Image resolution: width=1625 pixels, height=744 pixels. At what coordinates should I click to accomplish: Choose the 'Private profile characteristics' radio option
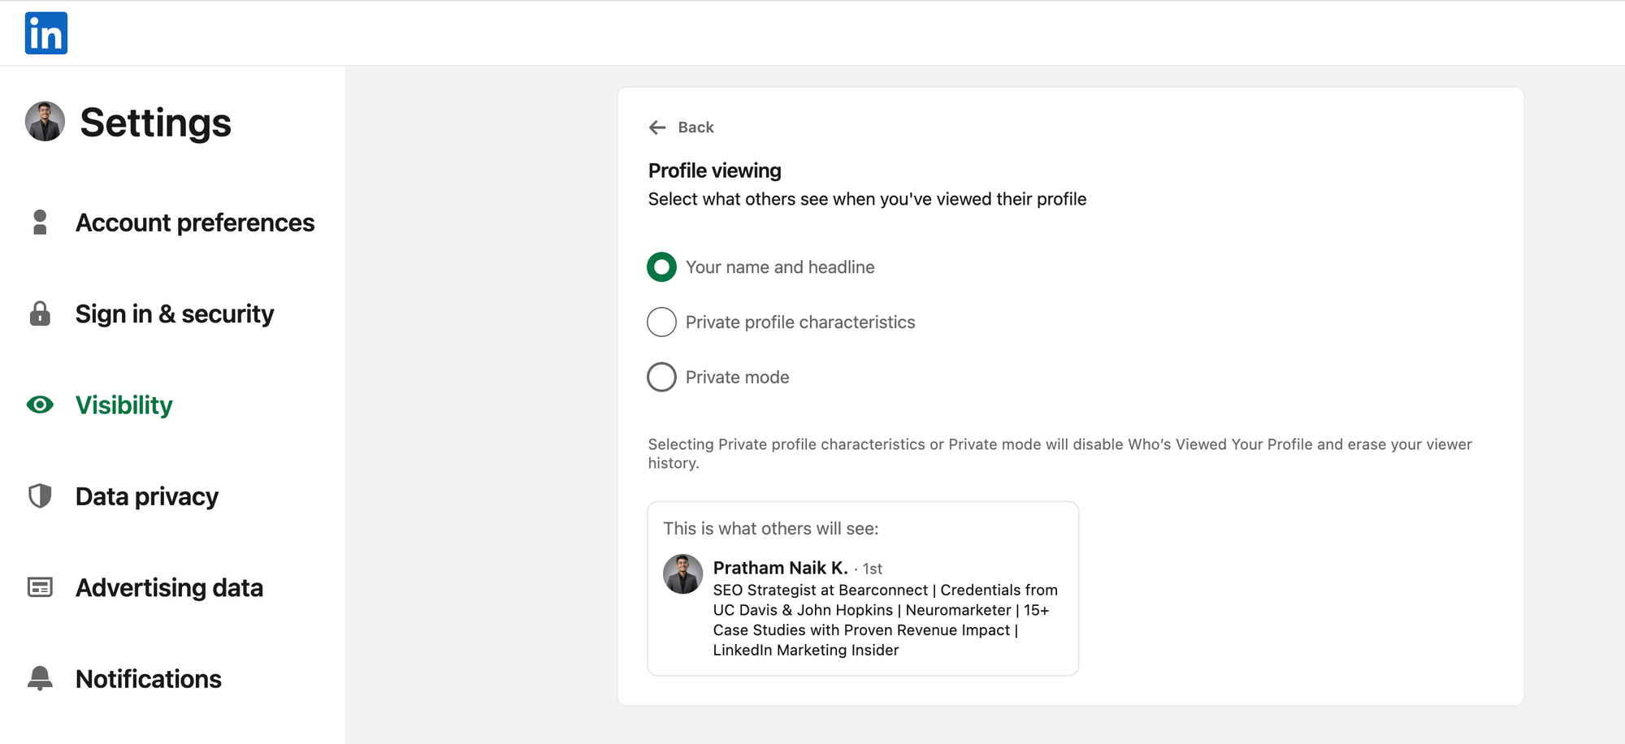click(x=661, y=322)
